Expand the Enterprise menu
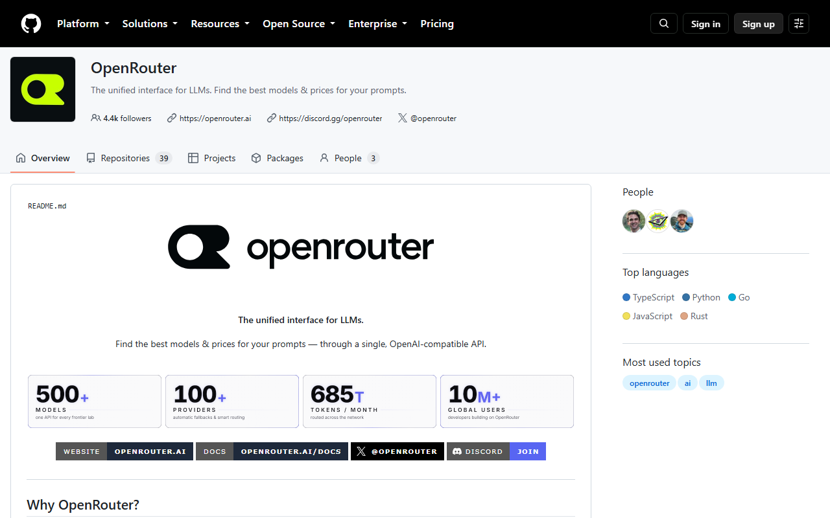The height and width of the screenshot is (518, 830). [x=378, y=24]
